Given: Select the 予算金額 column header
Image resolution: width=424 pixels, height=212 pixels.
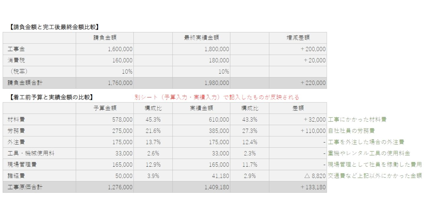Looking at the screenshot, I should click(105, 108).
